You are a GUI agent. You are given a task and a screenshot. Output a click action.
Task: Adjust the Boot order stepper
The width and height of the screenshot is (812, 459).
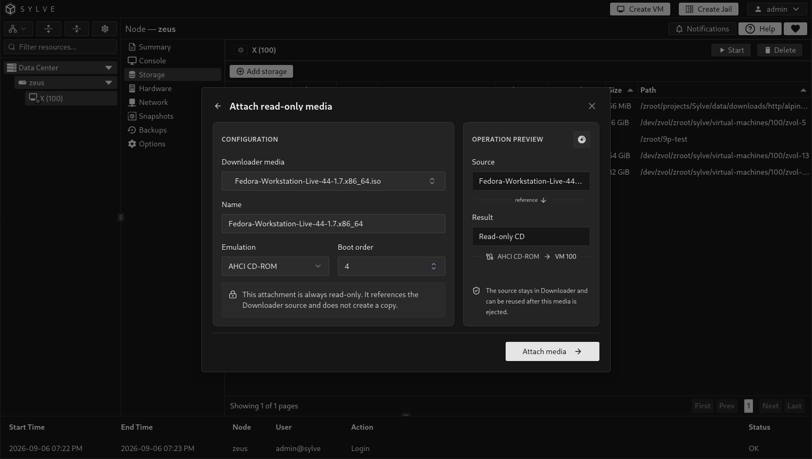(434, 266)
